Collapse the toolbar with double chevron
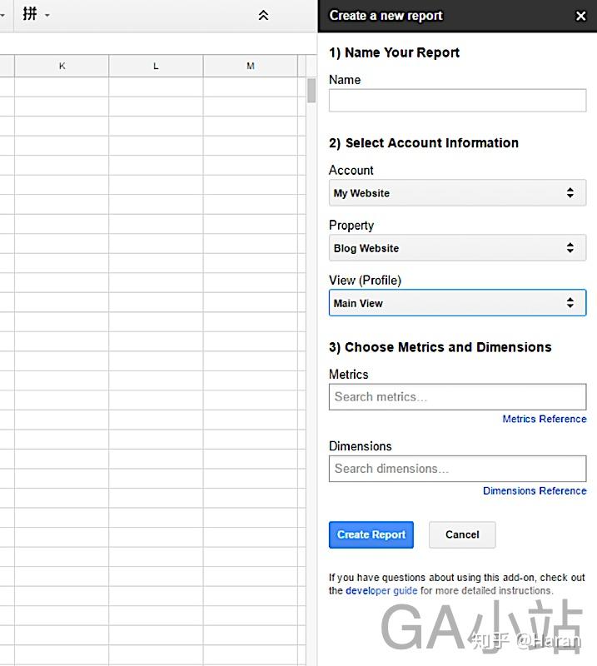The height and width of the screenshot is (666, 597). (263, 15)
